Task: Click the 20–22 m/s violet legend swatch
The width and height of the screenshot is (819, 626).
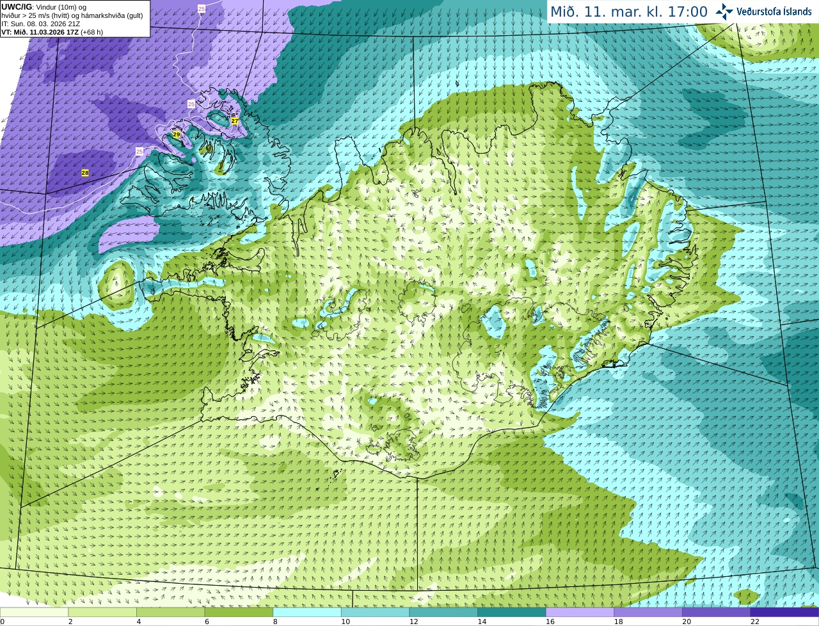Action: click(x=717, y=612)
